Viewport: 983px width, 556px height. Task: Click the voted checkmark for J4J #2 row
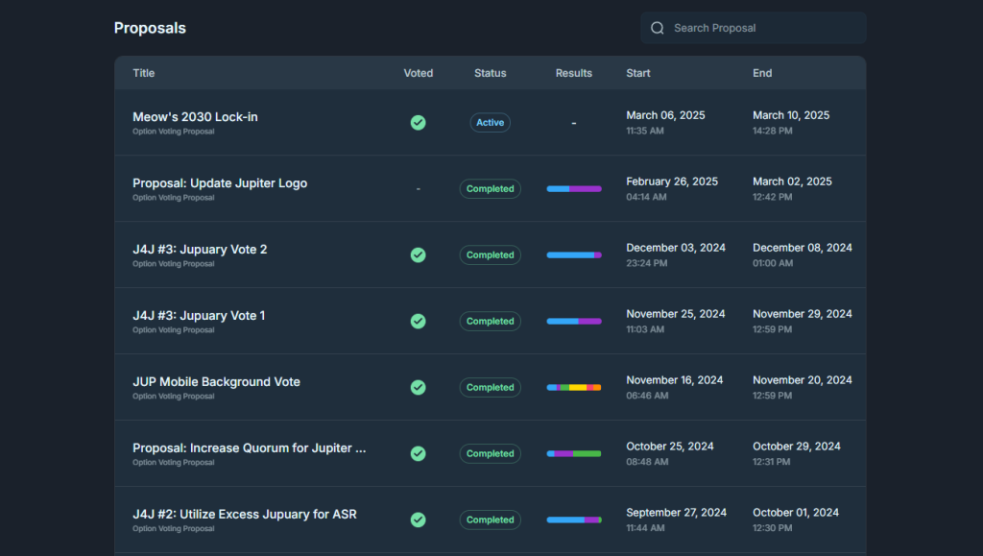click(x=418, y=520)
